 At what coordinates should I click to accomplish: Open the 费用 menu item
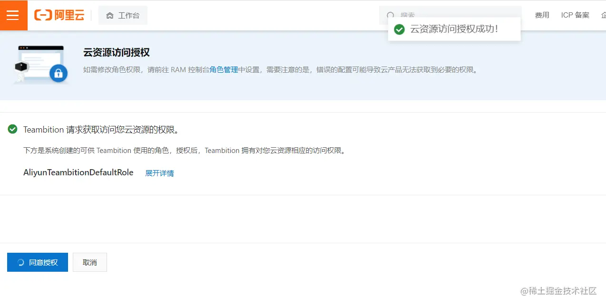coord(542,15)
